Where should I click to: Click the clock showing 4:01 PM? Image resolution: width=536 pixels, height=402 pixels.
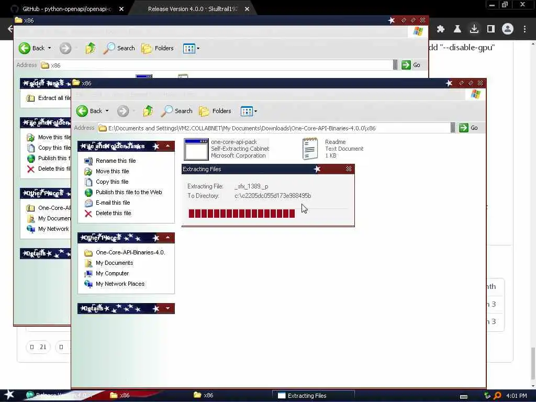(x=516, y=396)
